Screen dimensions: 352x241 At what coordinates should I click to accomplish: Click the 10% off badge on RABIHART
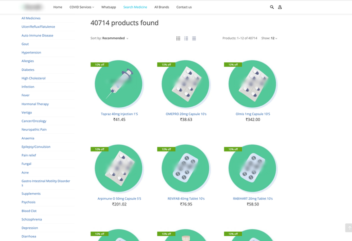click(233, 149)
